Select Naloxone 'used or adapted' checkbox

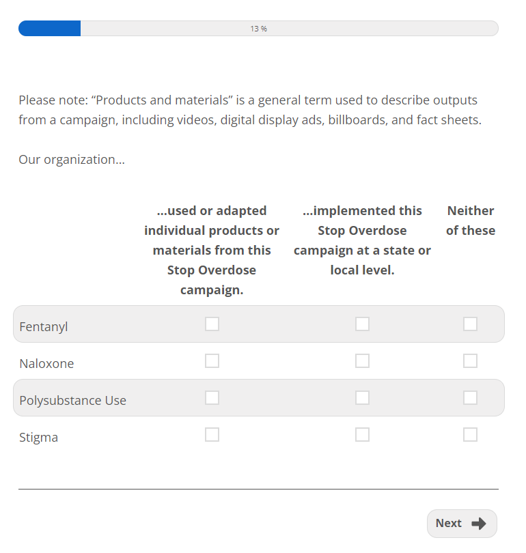click(212, 361)
